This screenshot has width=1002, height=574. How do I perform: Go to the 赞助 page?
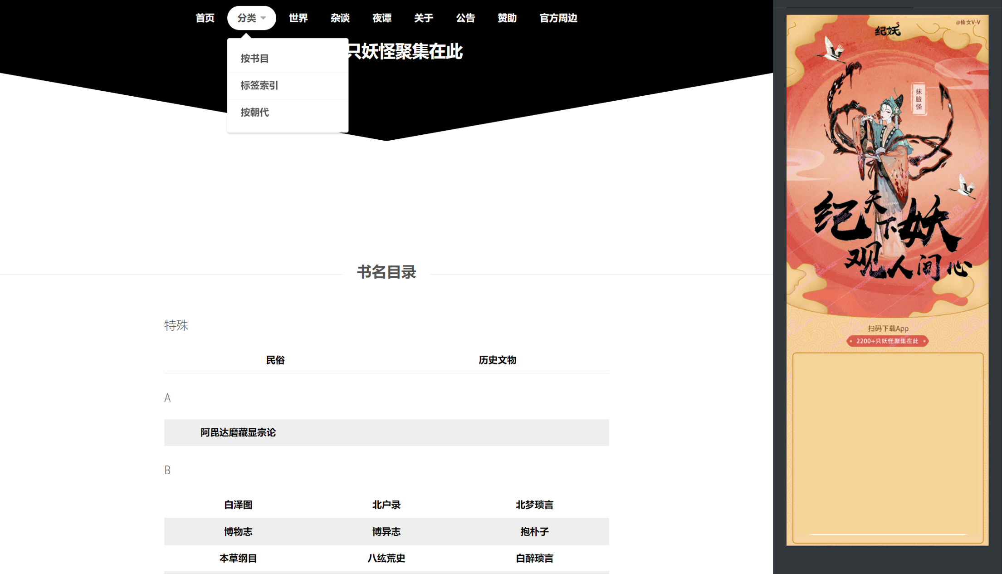point(507,18)
